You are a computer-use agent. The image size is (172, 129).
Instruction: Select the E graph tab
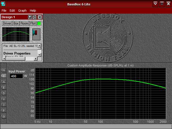pos(4,88)
